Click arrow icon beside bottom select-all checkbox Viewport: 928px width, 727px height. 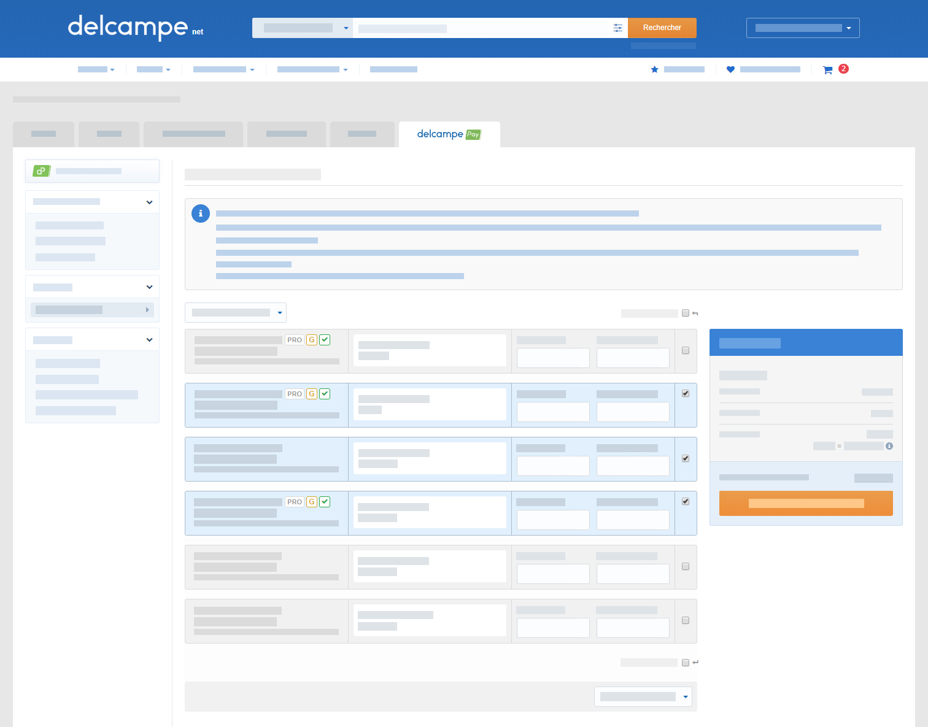pyautogui.click(x=695, y=663)
